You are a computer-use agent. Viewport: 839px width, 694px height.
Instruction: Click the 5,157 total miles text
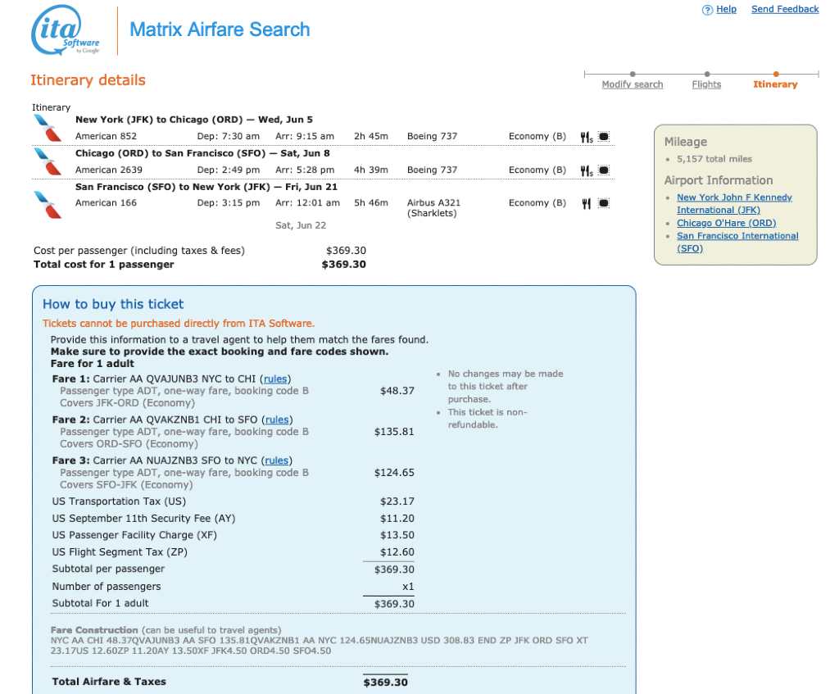pyautogui.click(x=714, y=160)
